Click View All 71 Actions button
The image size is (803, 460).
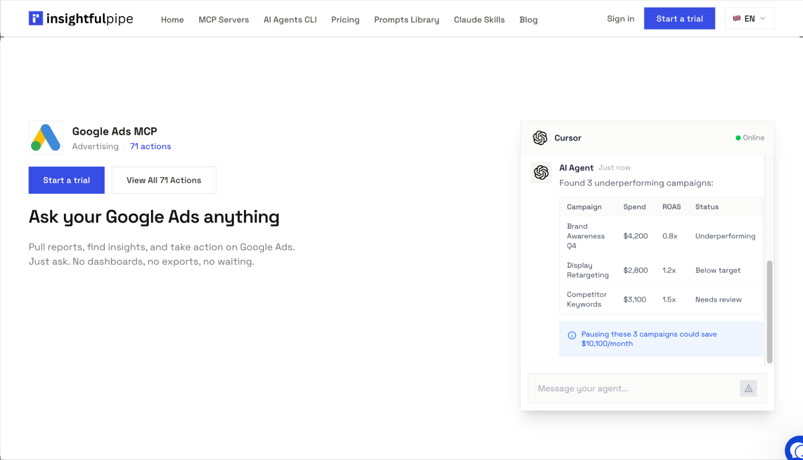164,180
